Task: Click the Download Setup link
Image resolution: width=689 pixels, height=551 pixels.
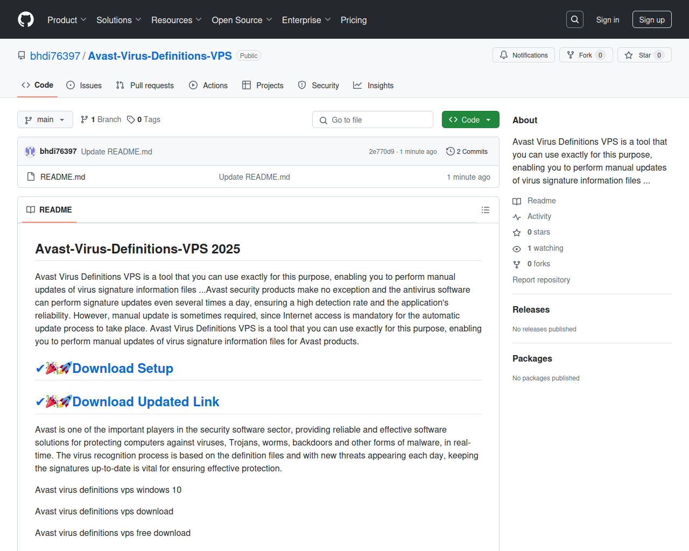Action: pyautogui.click(x=123, y=369)
